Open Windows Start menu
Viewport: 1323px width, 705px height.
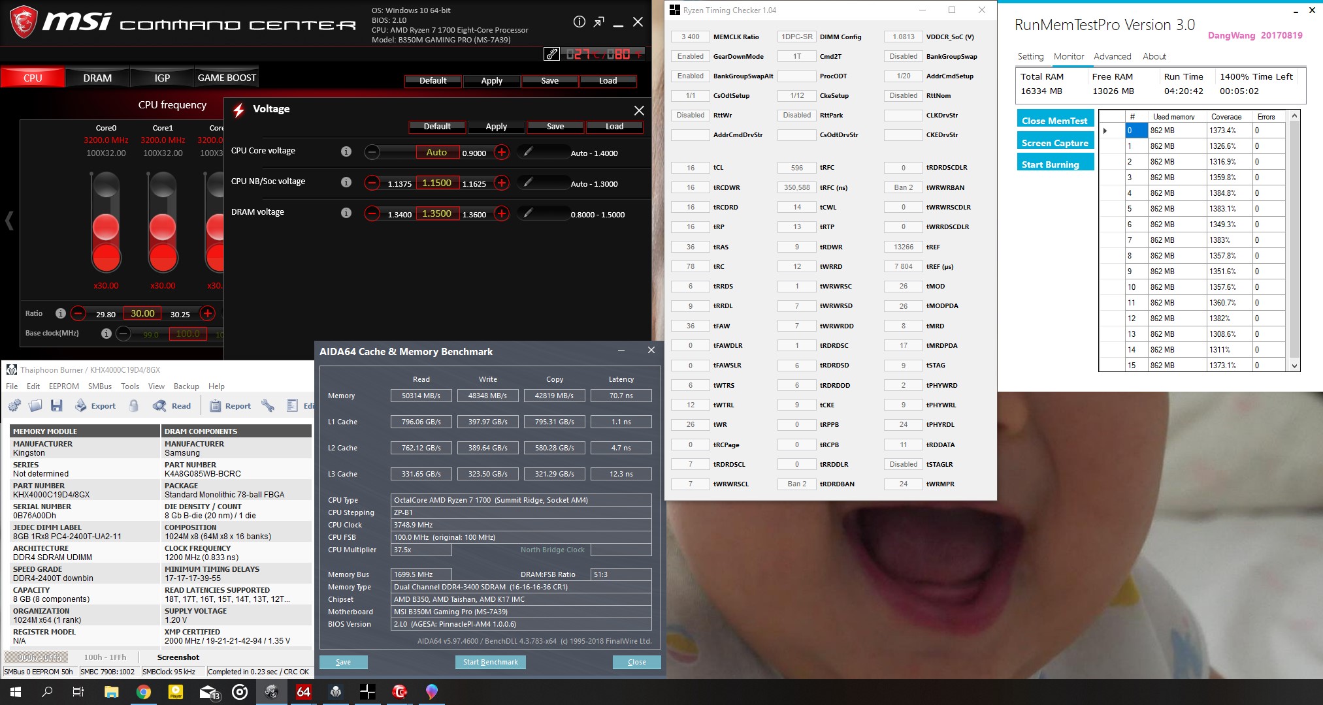click(x=16, y=692)
